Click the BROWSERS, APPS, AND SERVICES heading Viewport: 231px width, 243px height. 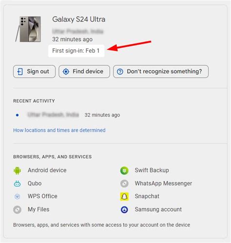[x=53, y=157]
